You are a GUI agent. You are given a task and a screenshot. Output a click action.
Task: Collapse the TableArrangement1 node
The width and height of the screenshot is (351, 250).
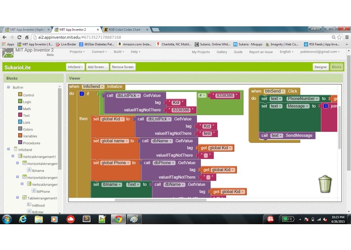click(18, 197)
